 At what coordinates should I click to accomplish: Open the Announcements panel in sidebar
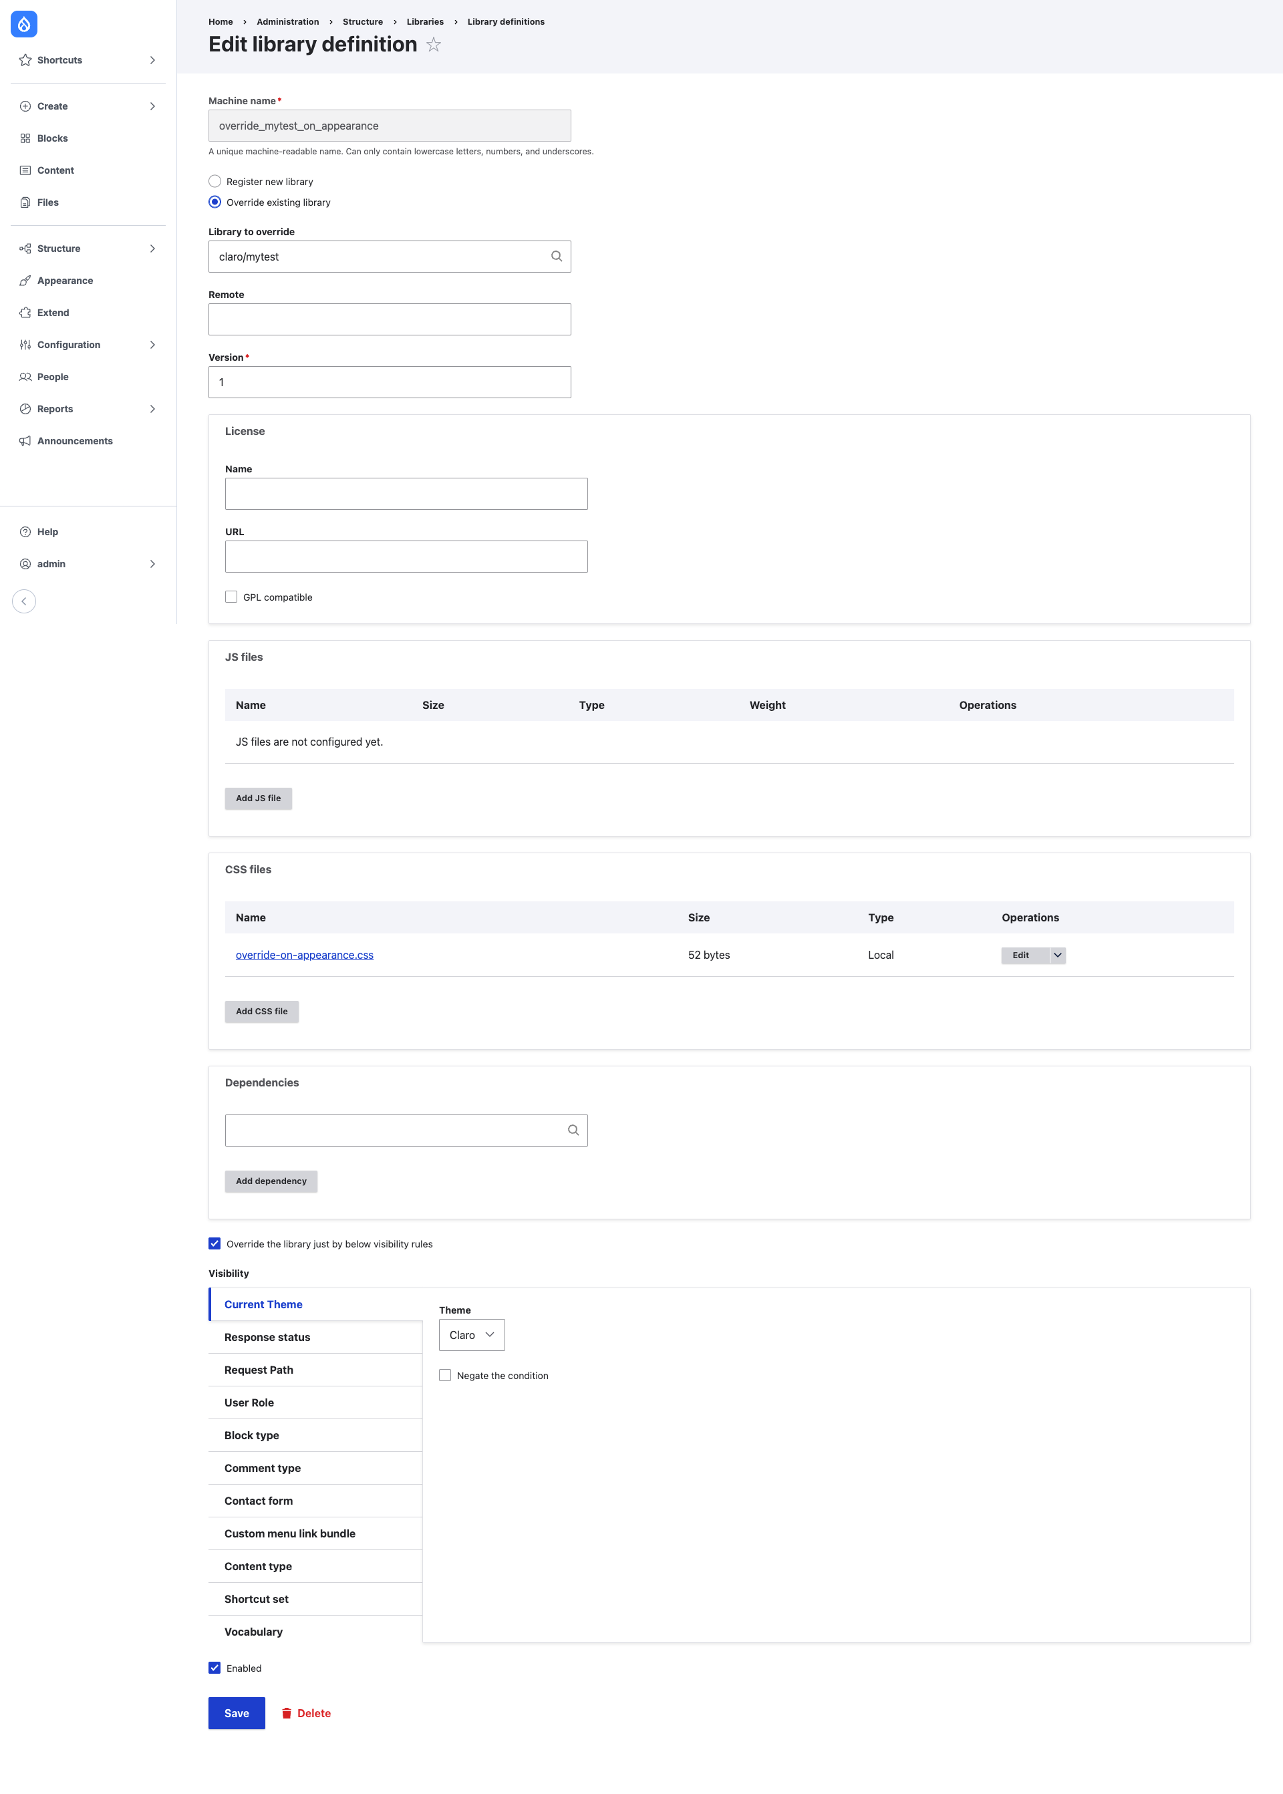74,440
